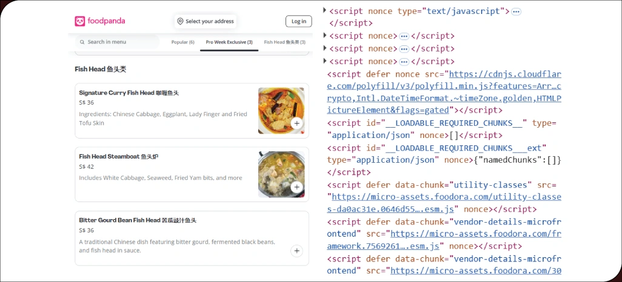Select the Pro Week Exclusive (3) tab
Screen dimensions: 622x282
coord(229,42)
